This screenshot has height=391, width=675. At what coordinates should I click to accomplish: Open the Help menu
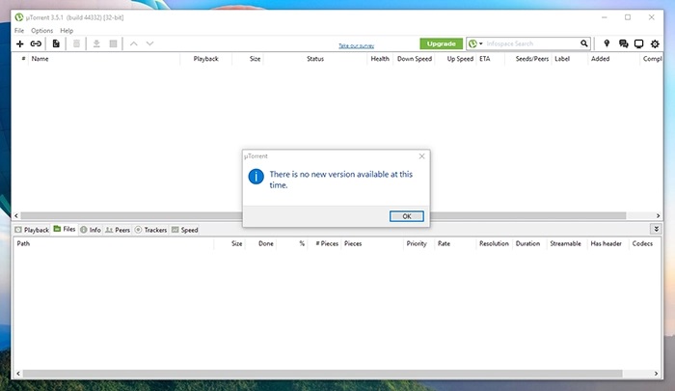67,31
